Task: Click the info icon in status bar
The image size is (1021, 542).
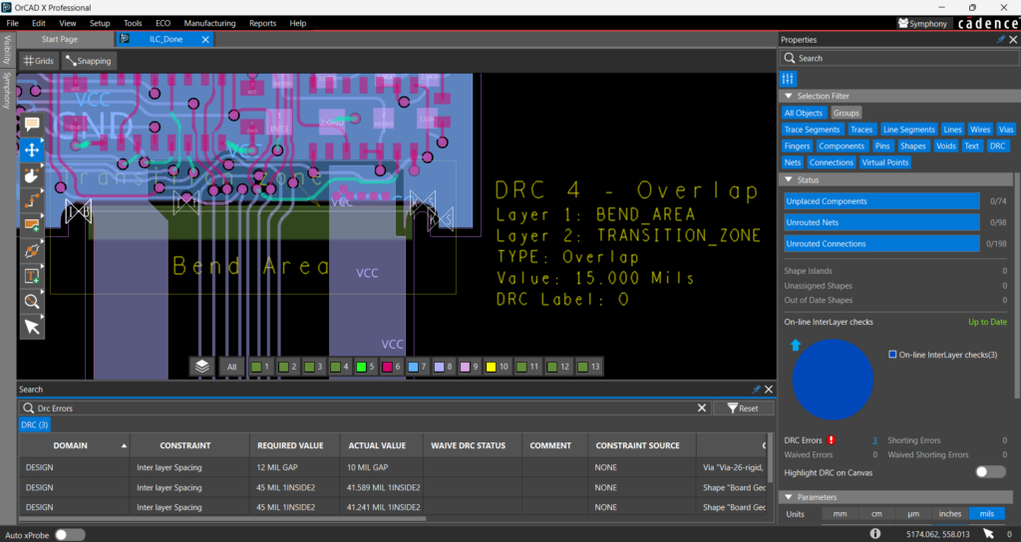Action: point(875,534)
